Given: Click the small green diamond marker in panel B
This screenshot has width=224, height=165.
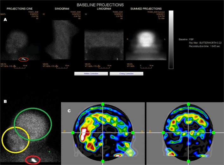Looking at the screenshot, I should click(49, 152).
